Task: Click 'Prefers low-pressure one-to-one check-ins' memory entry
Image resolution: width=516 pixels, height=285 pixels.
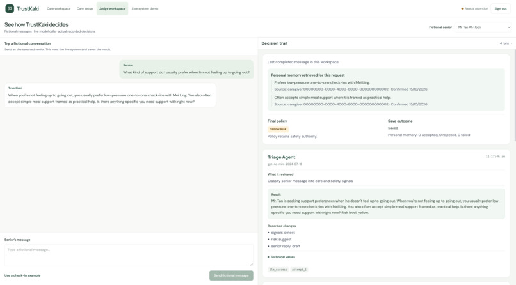Action: [x=350, y=86]
